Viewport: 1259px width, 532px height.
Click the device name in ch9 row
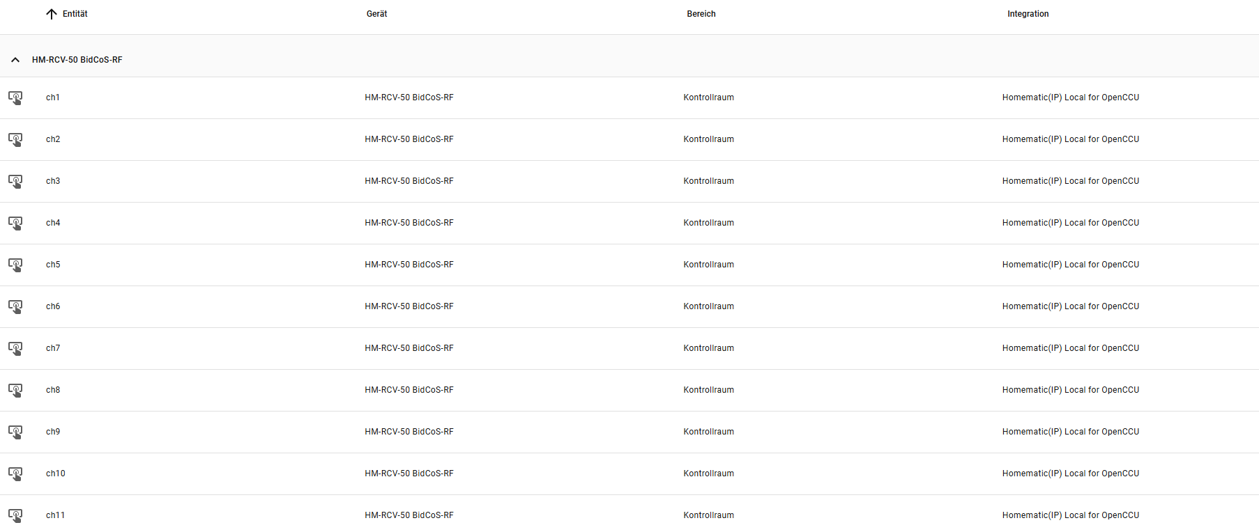click(409, 432)
